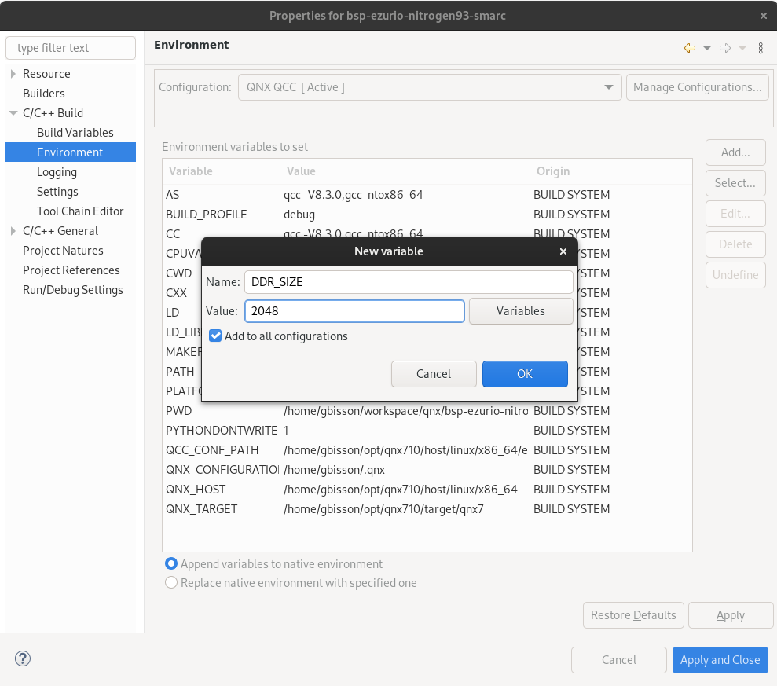This screenshot has height=686, width=777.
Task: Collapse the C/C++ Build tree item
Action: tap(13, 112)
